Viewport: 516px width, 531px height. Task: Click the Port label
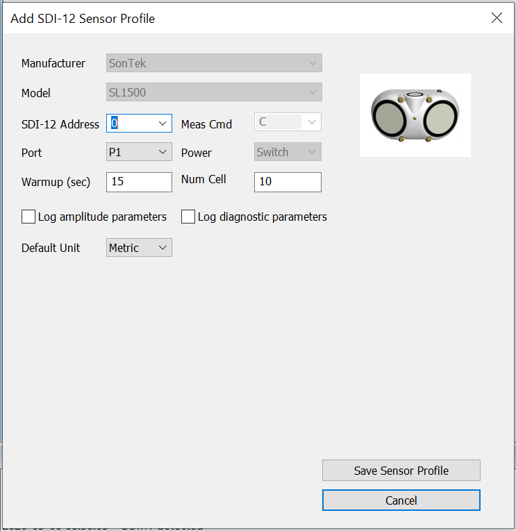(31, 153)
